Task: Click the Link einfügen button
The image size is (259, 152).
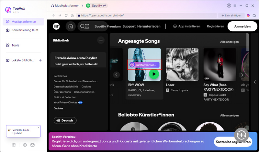Action: tap(231, 15)
